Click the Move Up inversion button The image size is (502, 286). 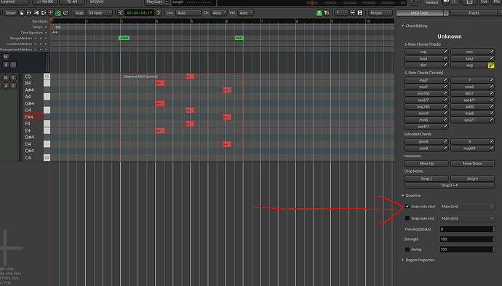(x=426, y=163)
